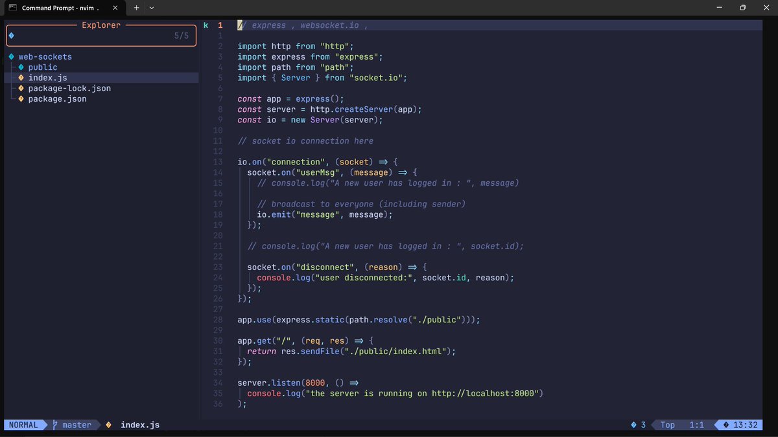Open index.js in the file tree
Viewport: 778px width, 437px height.
(47, 78)
